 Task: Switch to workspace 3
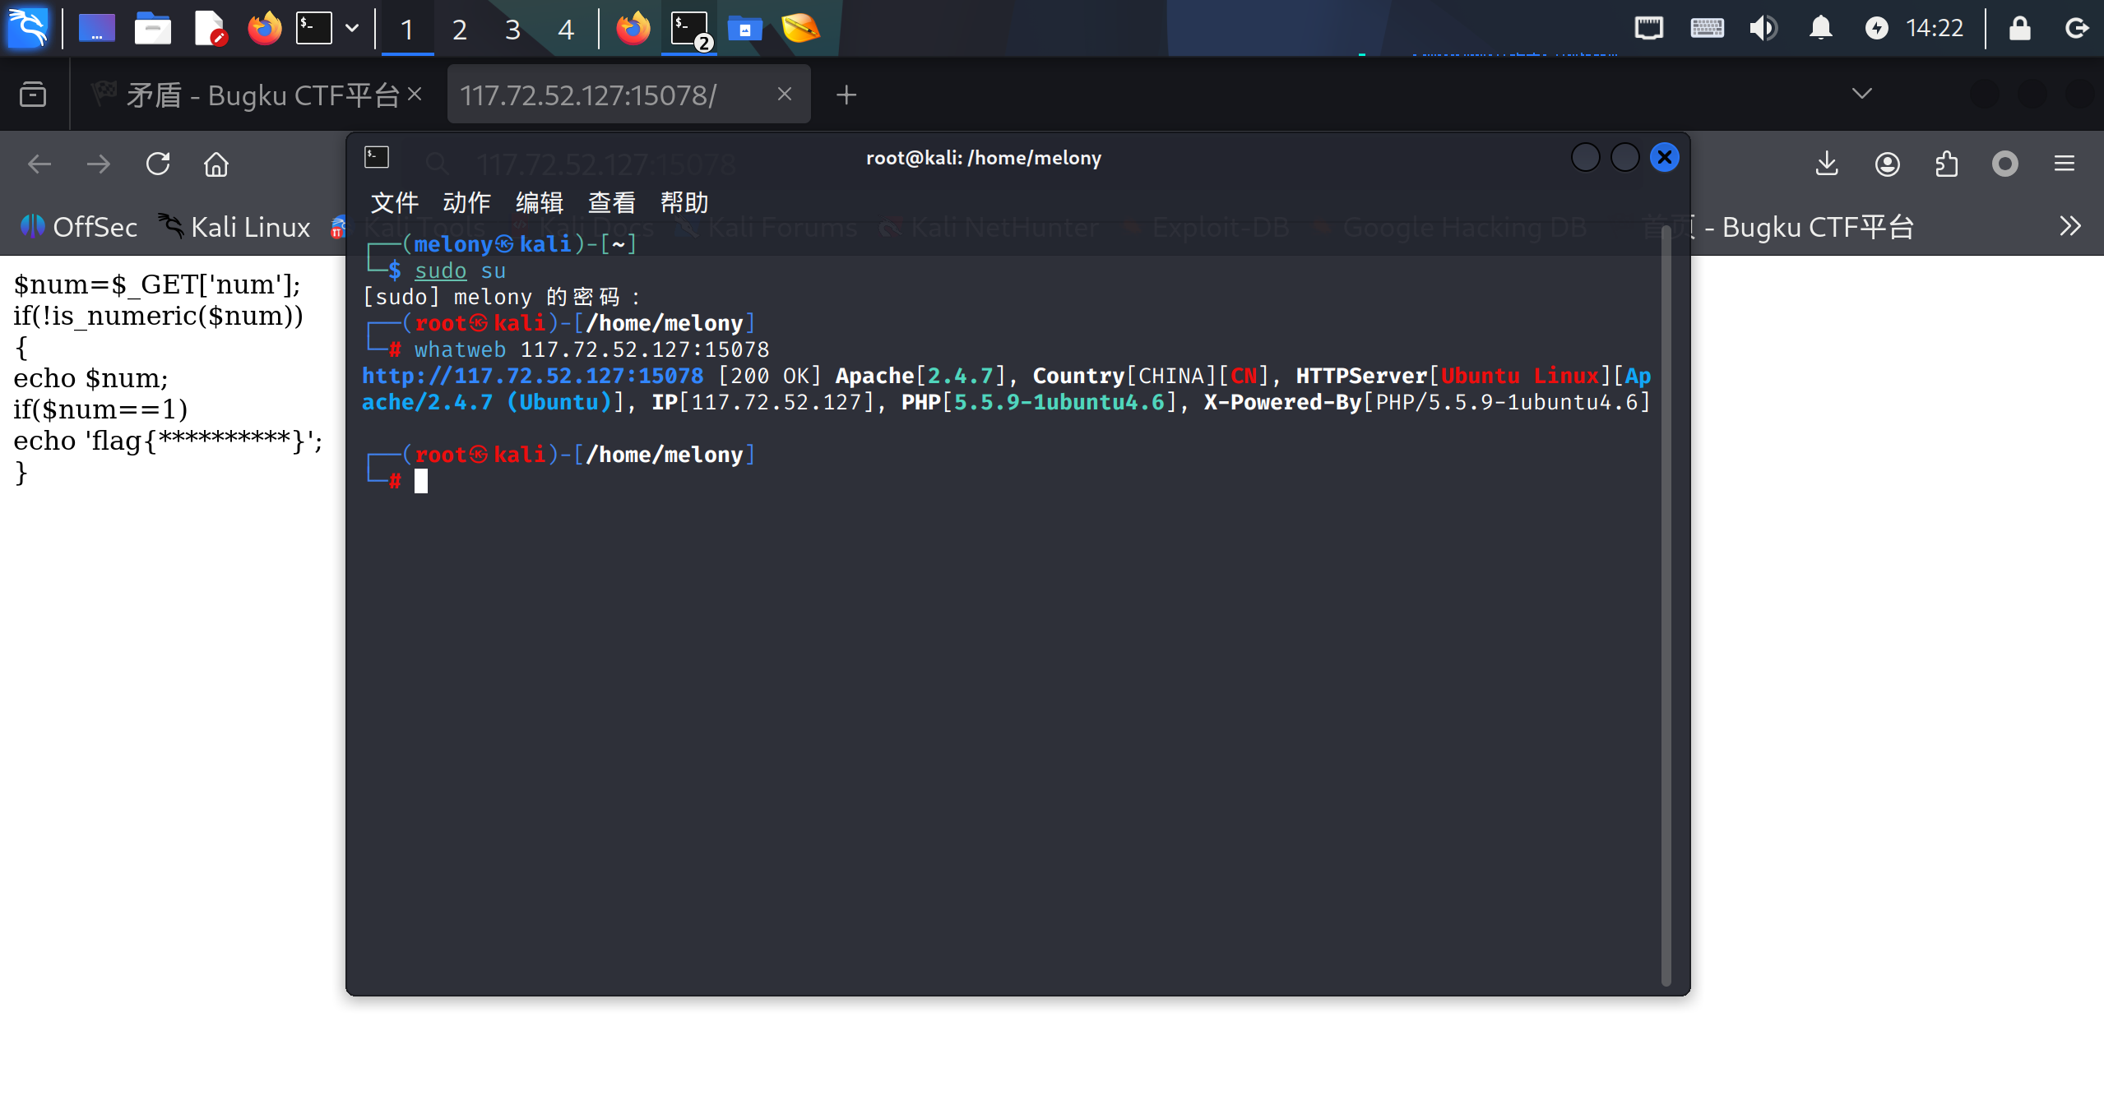(x=512, y=30)
